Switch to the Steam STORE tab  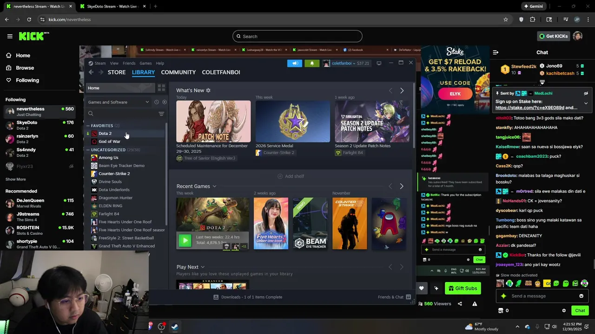pos(117,72)
